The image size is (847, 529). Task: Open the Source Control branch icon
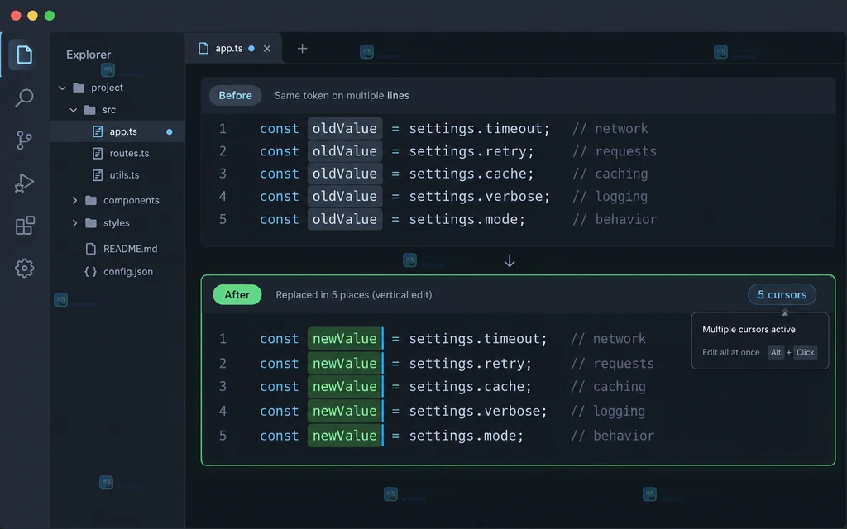click(24, 141)
